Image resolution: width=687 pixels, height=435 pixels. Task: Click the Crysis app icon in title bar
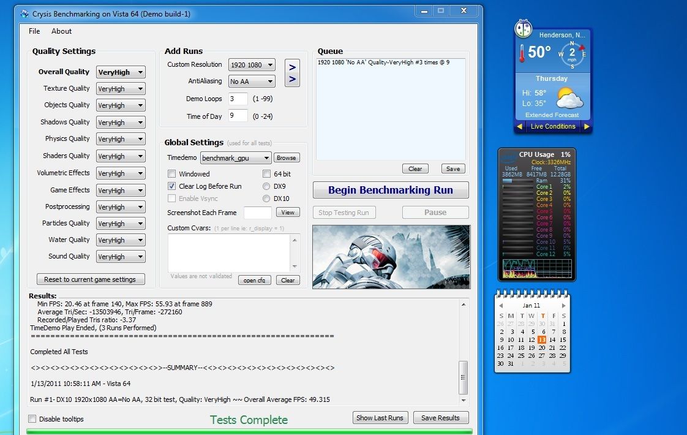(x=24, y=14)
